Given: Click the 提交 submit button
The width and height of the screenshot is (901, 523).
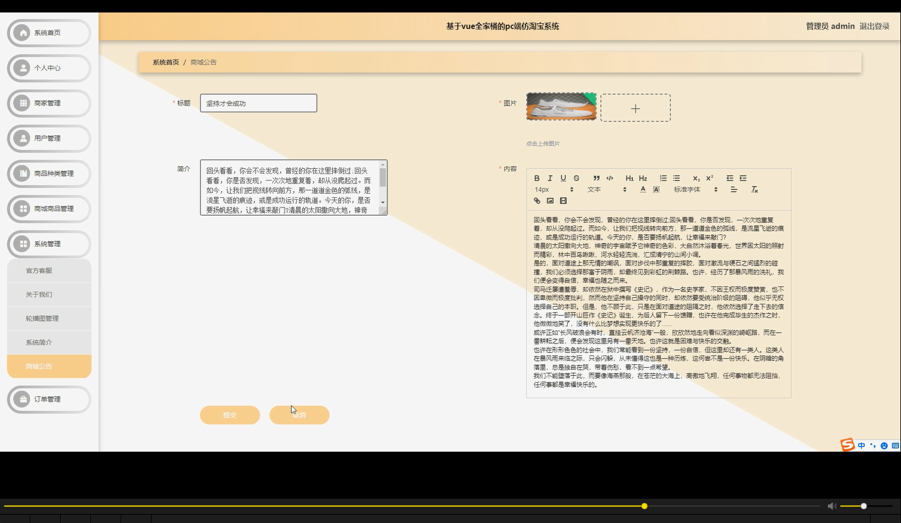Looking at the screenshot, I should pos(229,415).
